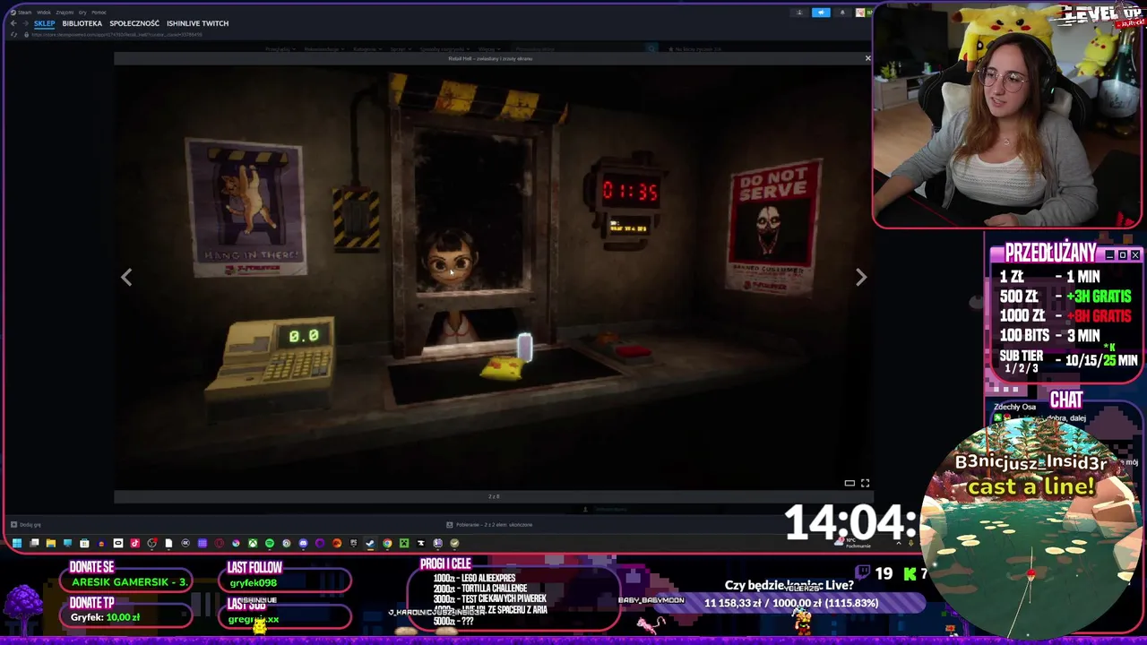This screenshot has width=1147, height=645.
Task: Click the store page URL address
Action: [116, 35]
